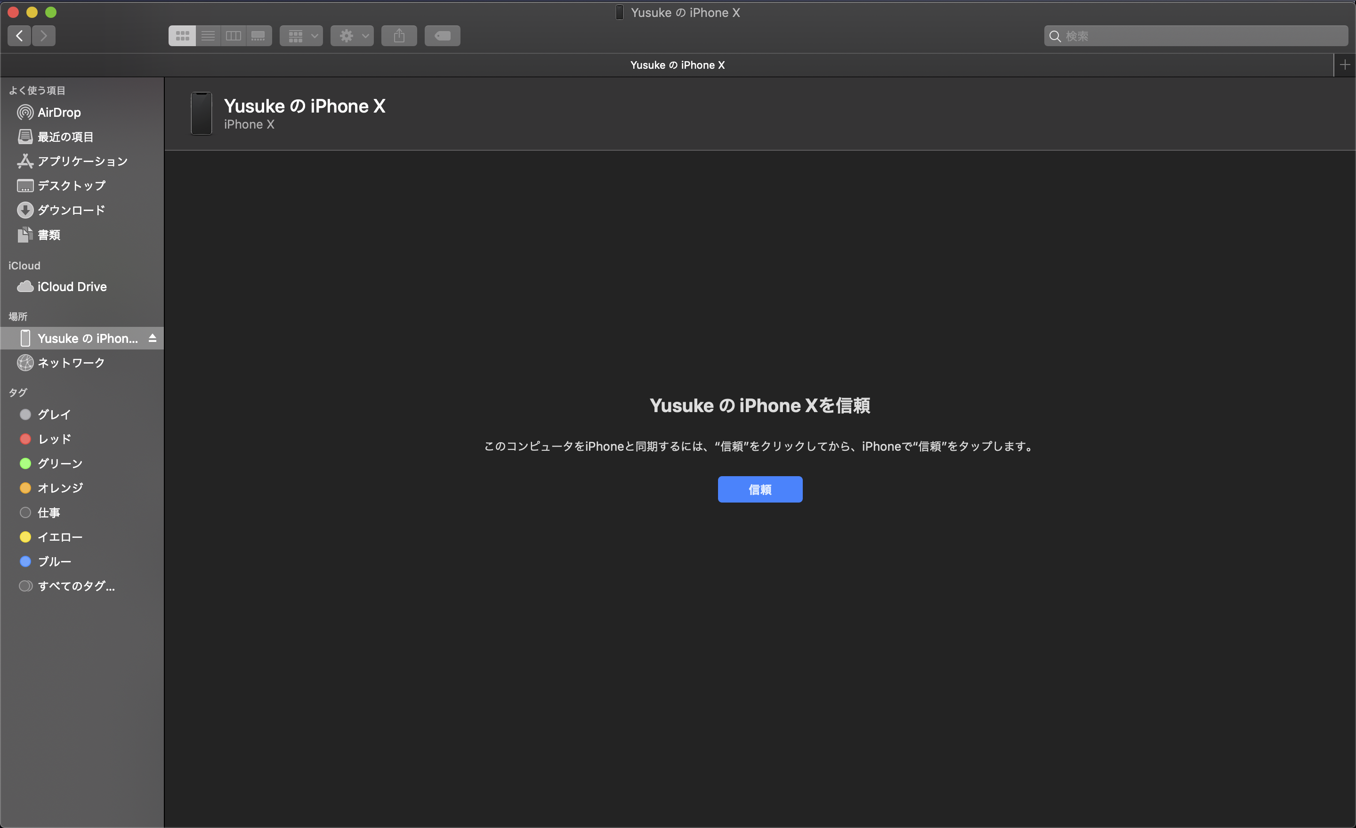Open AirDrop in the sidebar
Screen dimensions: 1356x828
82,112
